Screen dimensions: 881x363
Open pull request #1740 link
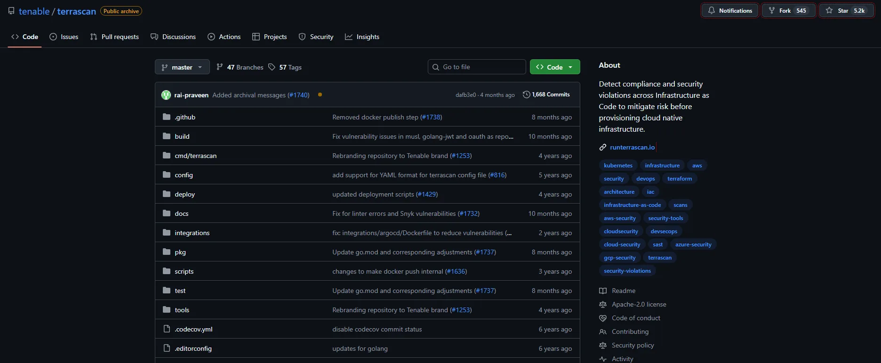tap(298, 95)
